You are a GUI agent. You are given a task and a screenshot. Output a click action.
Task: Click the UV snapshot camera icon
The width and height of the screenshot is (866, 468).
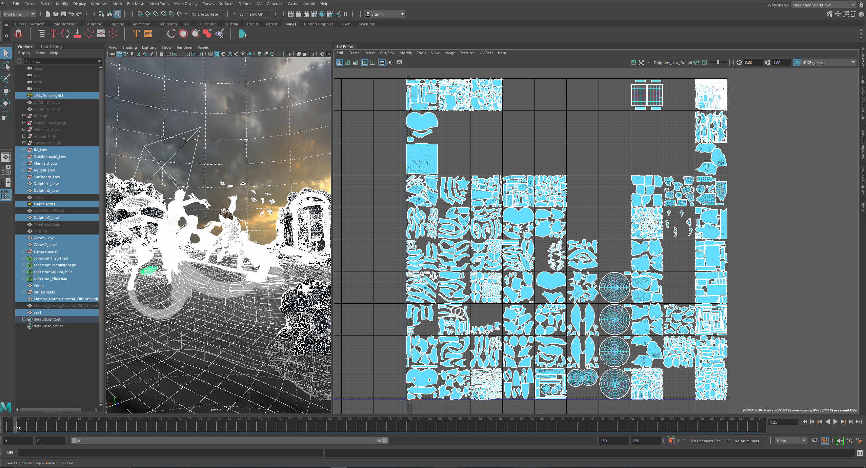(x=399, y=62)
